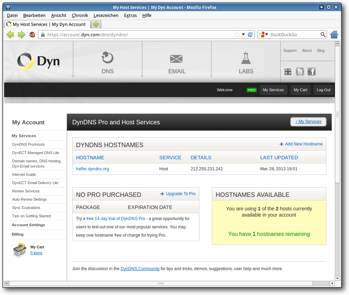Click the Firefox forward arrow
The height and width of the screenshot is (295, 349).
pyautogui.click(x=21, y=35)
